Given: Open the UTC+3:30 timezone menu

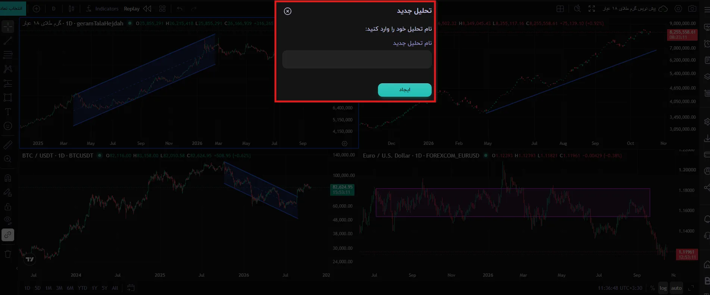Looking at the screenshot, I should click(x=620, y=288).
